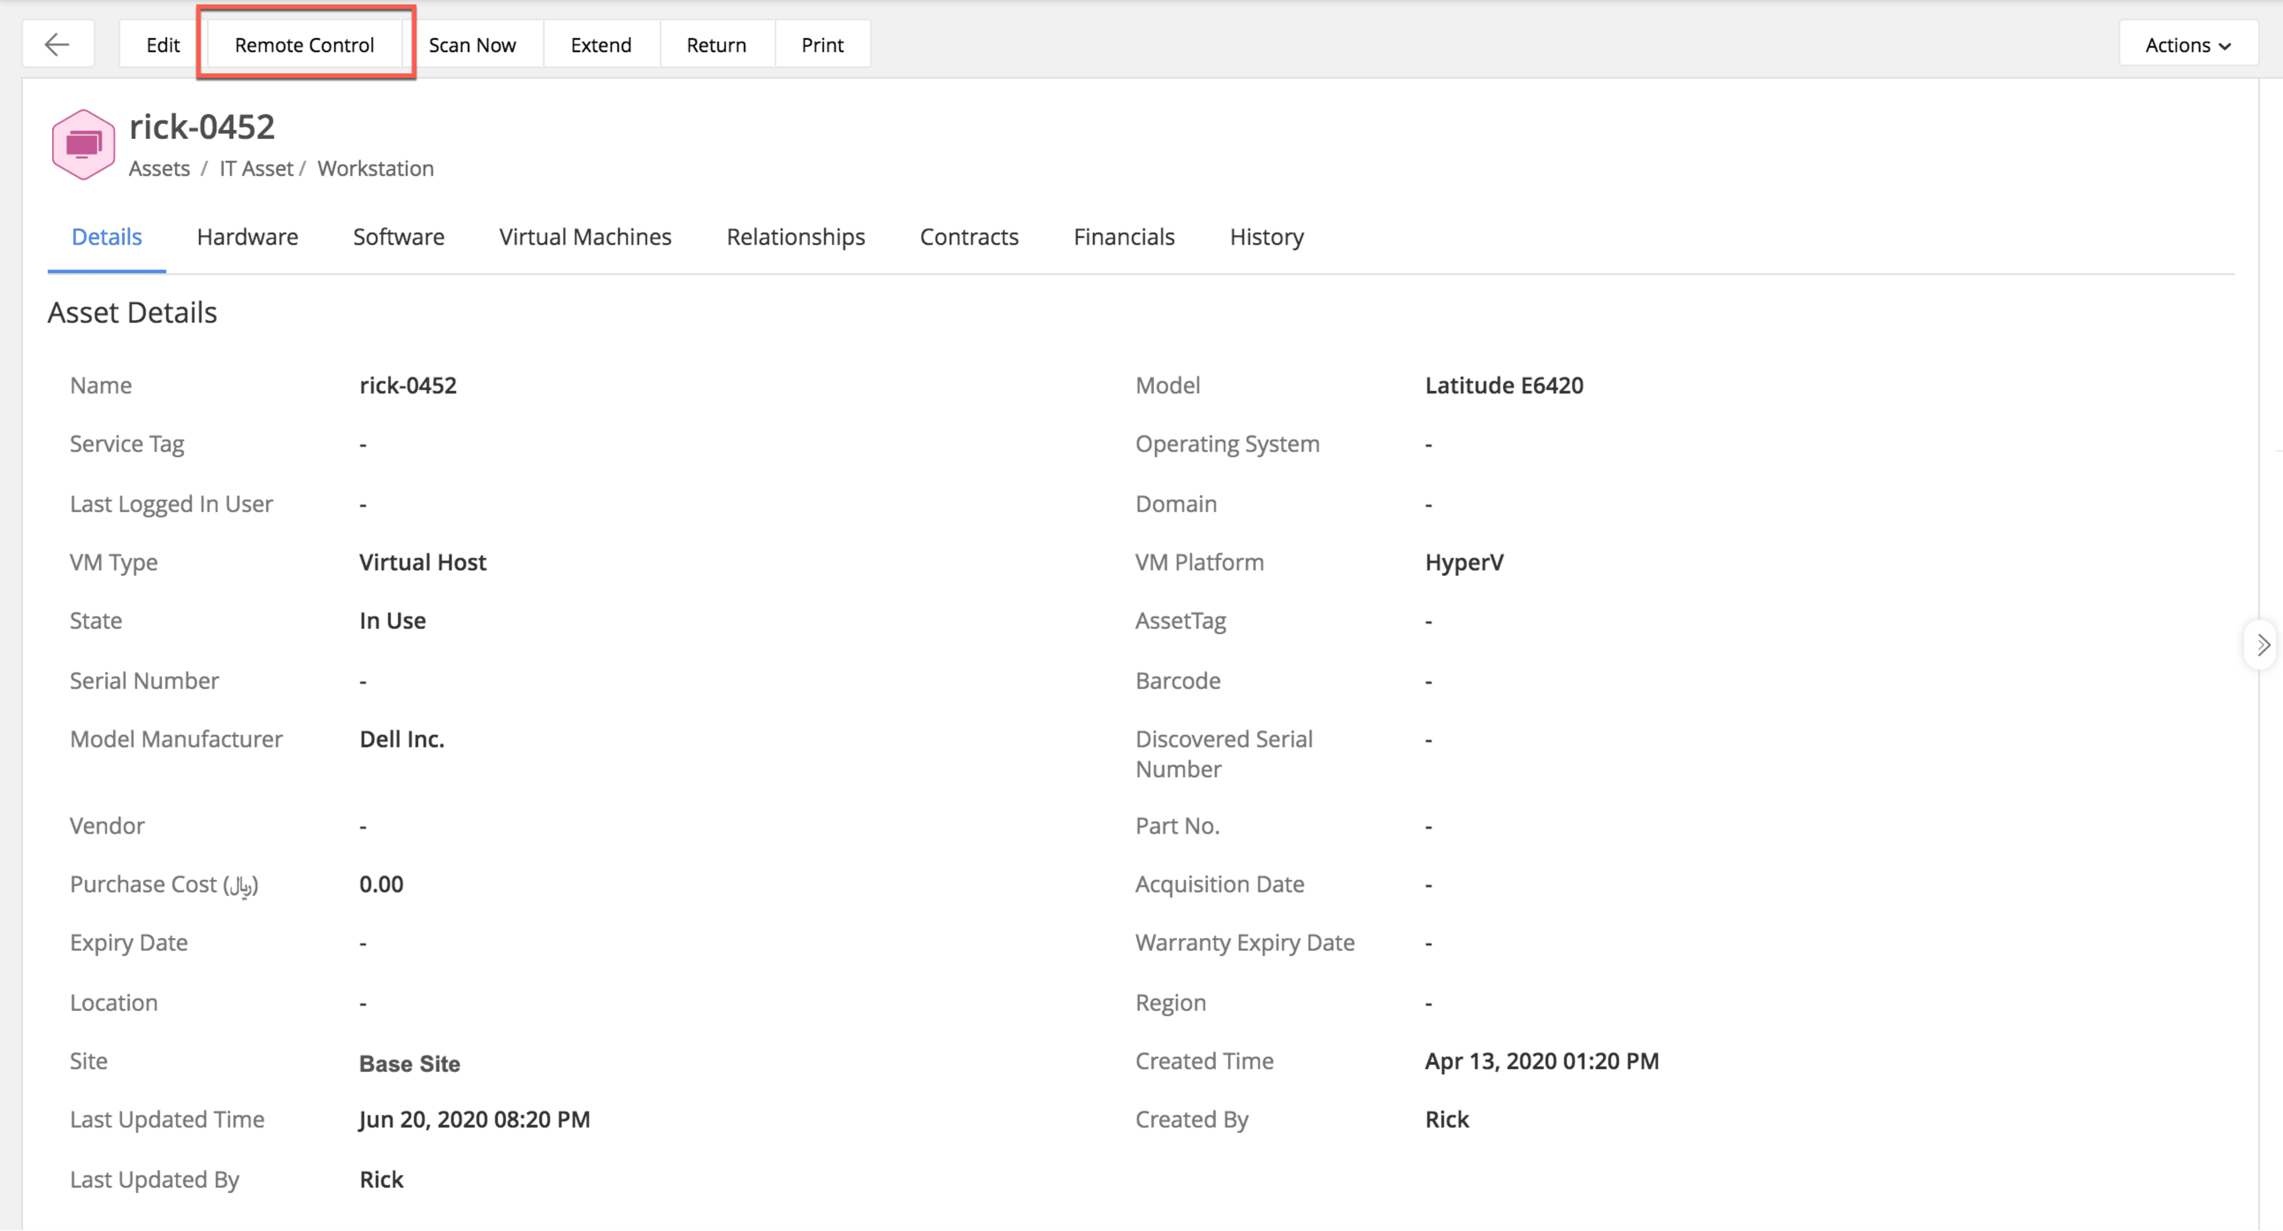Click the Assets breadcrumb link
This screenshot has width=2283, height=1231.
point(158,168)
